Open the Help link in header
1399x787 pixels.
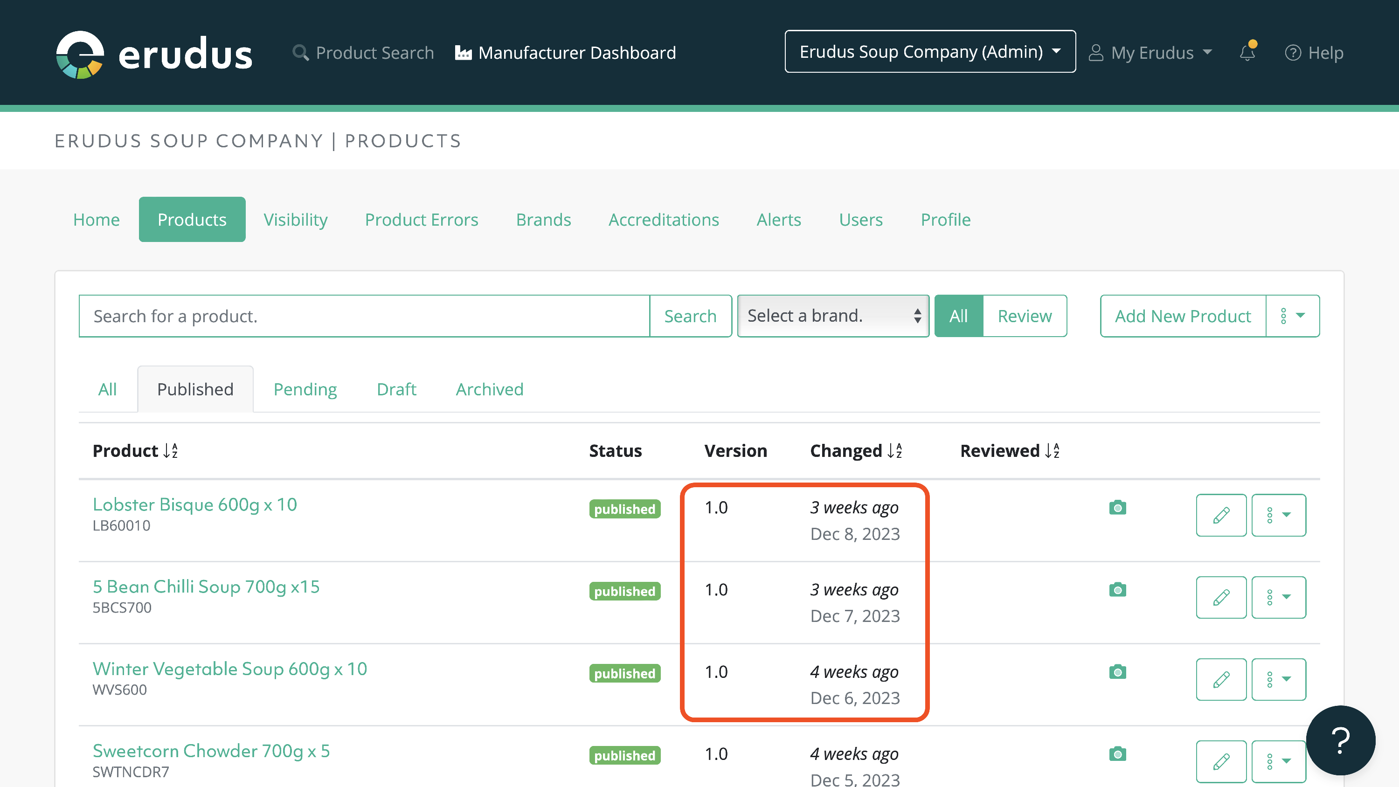pos(1314,53)
